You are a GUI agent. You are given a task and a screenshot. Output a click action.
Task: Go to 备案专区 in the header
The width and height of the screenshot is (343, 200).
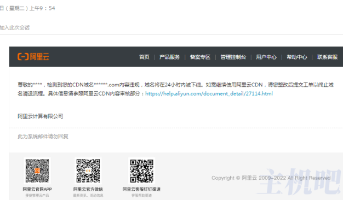pyautogui.click(x=200, y=57)
